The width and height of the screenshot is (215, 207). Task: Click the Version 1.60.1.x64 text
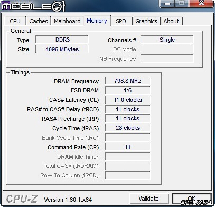point(68,200)
